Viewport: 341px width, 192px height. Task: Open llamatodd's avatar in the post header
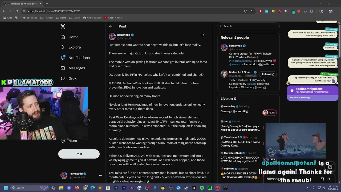pyautogui.click(x=112, y=37)
